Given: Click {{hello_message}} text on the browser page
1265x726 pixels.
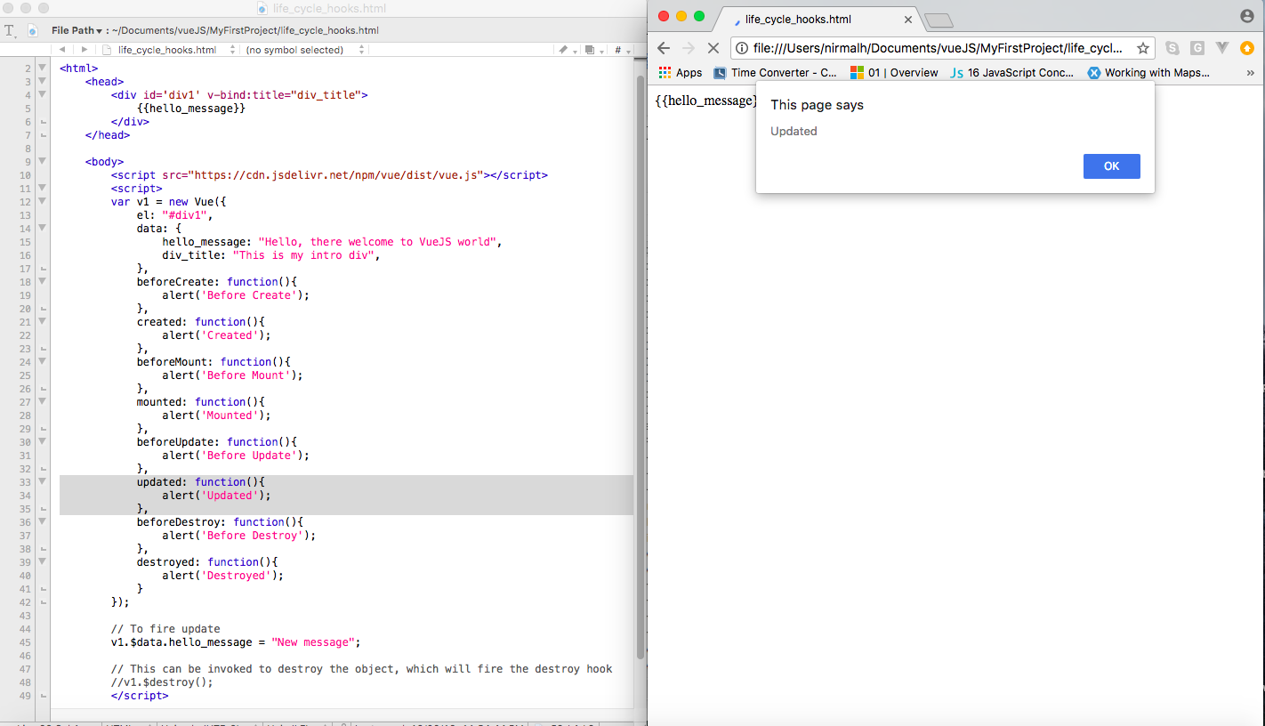Looking at the screenshot, I should tap(706, 101).
